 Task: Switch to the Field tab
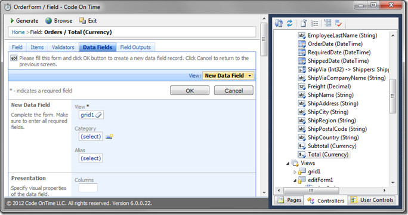[17, 47]
